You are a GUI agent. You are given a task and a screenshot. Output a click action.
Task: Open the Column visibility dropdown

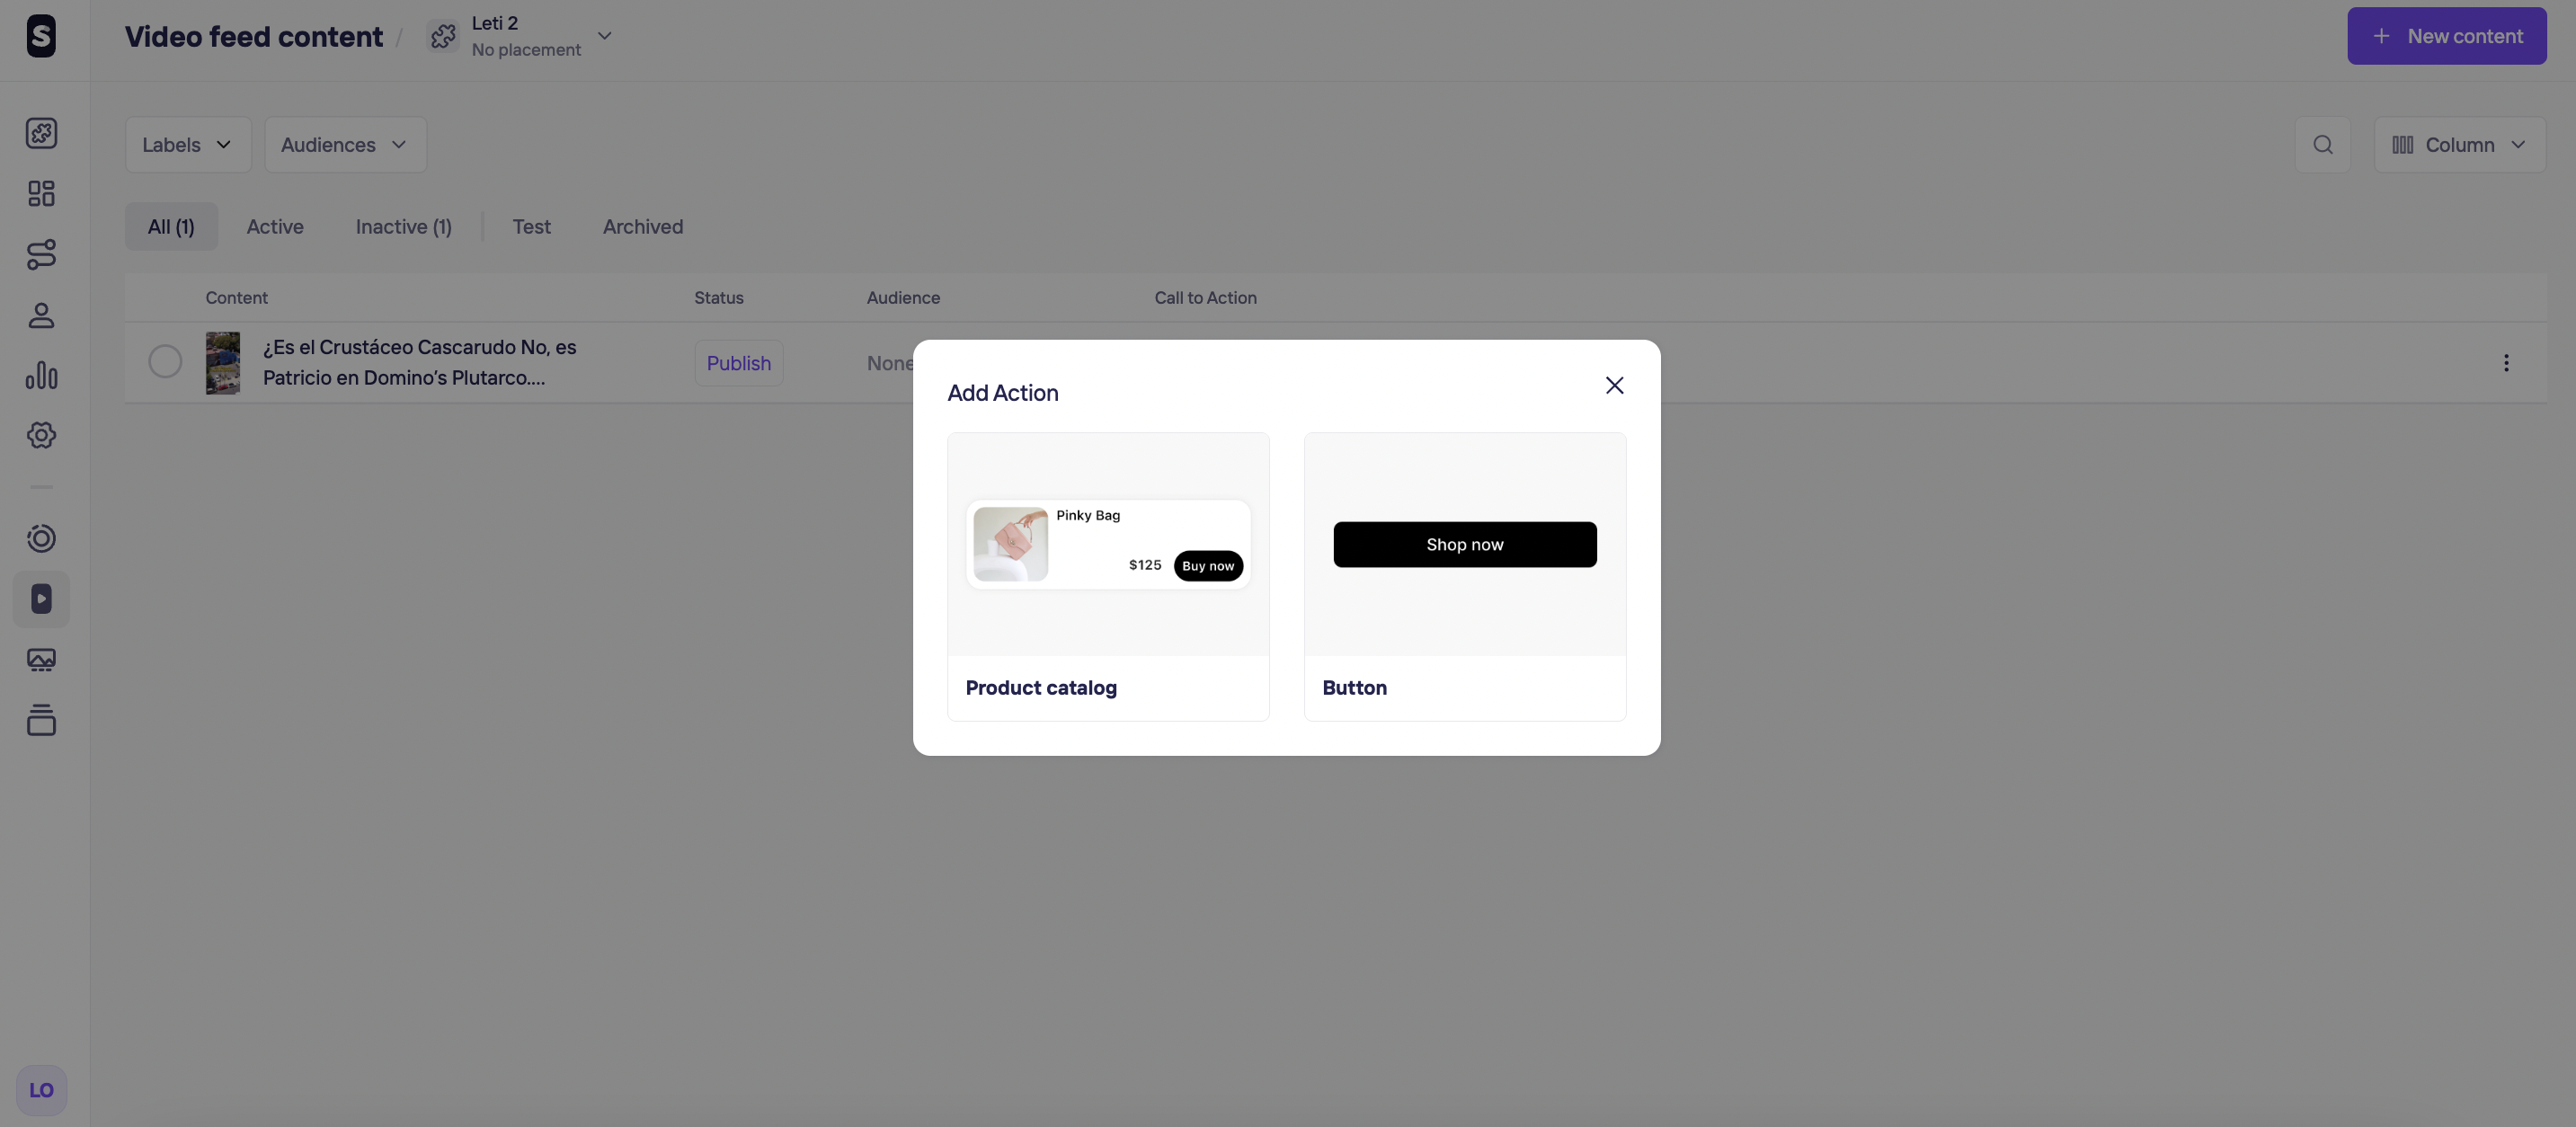coord(2459,145)
